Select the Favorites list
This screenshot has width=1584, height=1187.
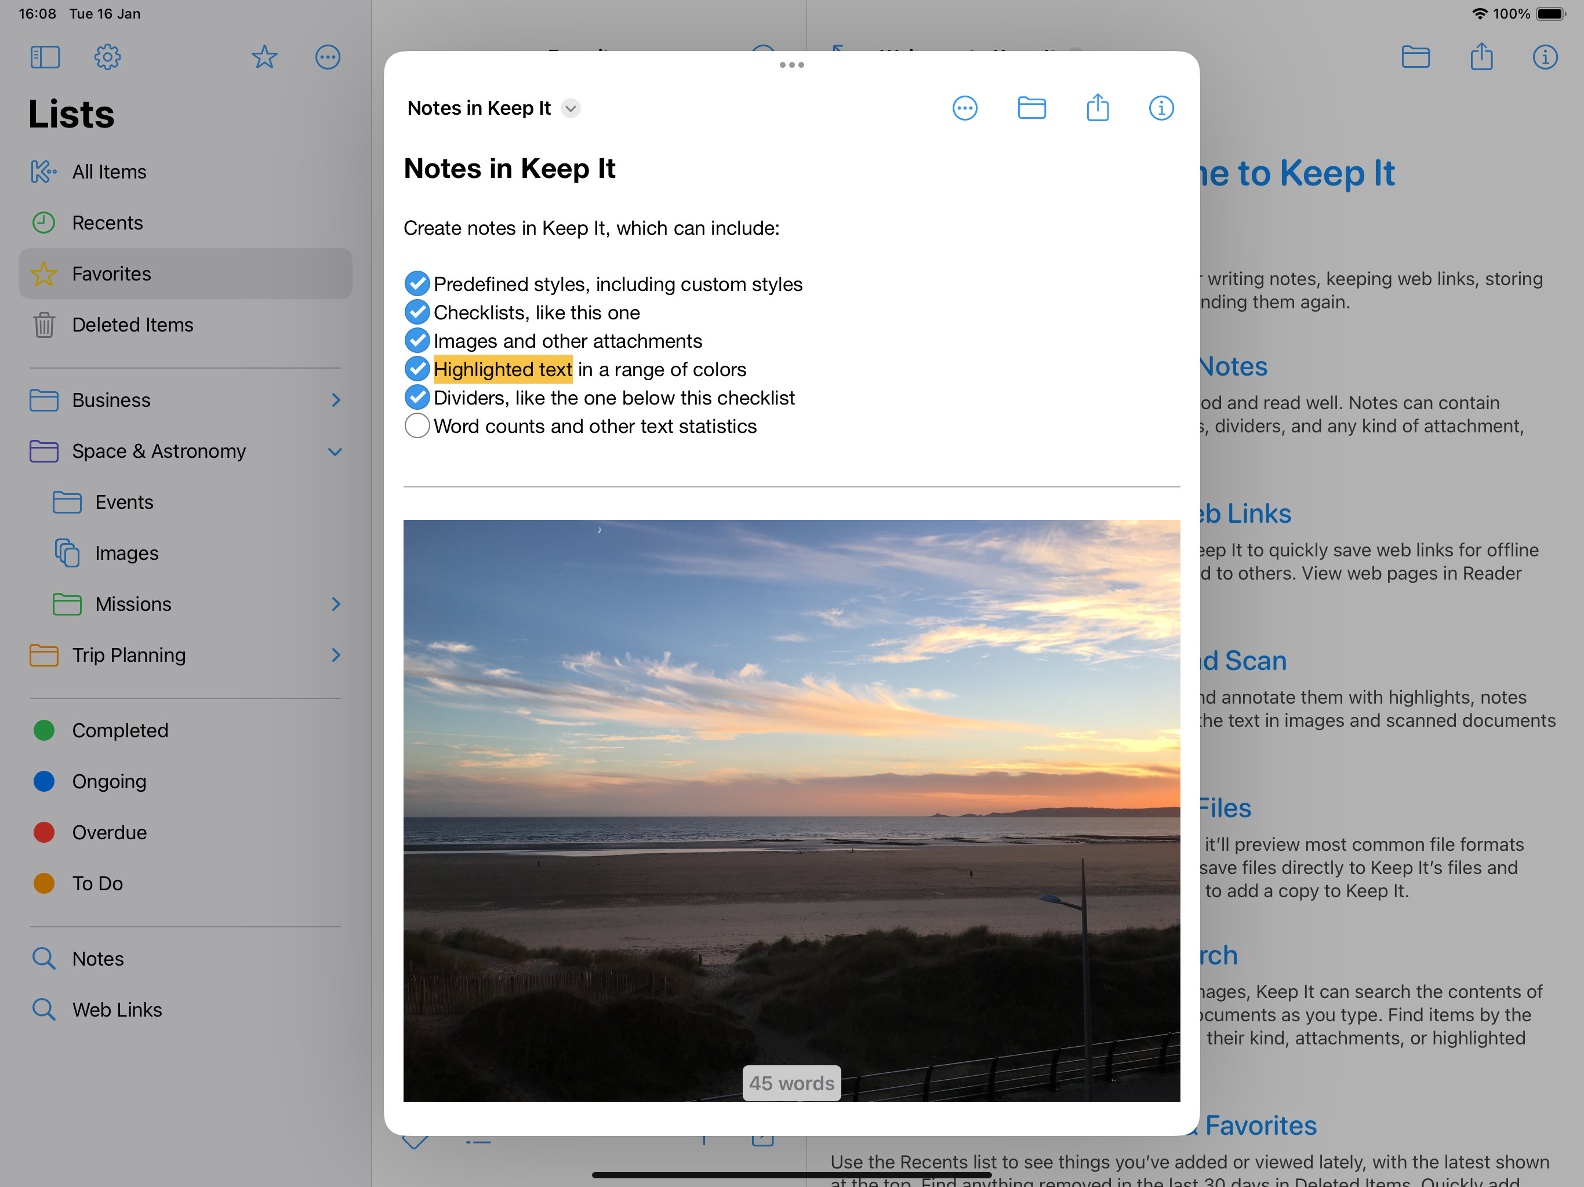coord(186,274)
